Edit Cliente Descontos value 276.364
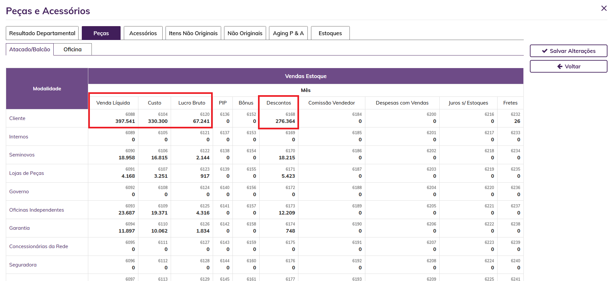Screen dimensions: 612x281 coord(285,121)
